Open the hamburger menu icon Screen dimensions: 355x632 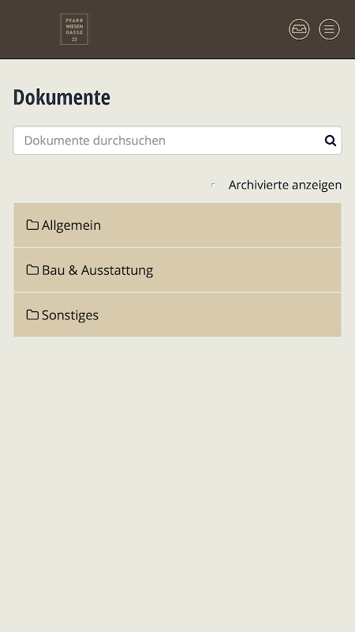tap(329, 29)
